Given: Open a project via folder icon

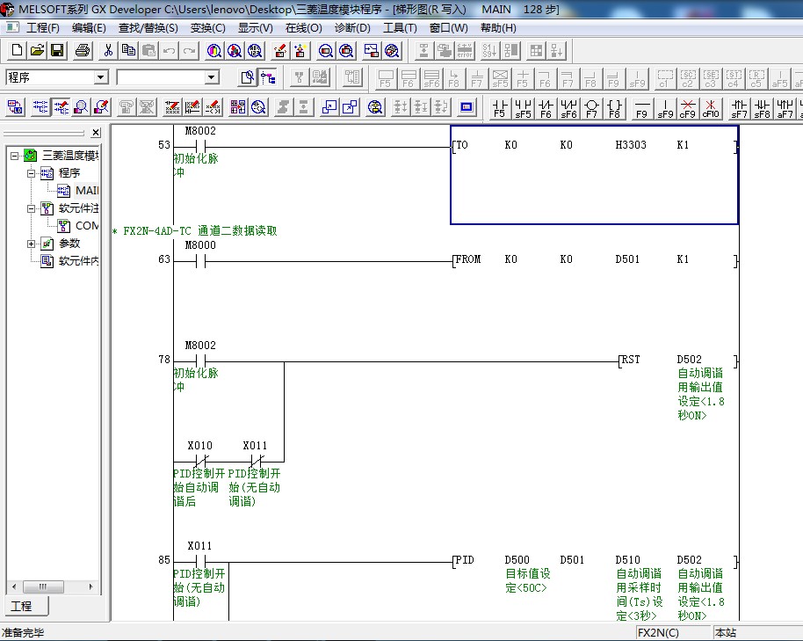Looking at the screenshot, I should point(37,50).
